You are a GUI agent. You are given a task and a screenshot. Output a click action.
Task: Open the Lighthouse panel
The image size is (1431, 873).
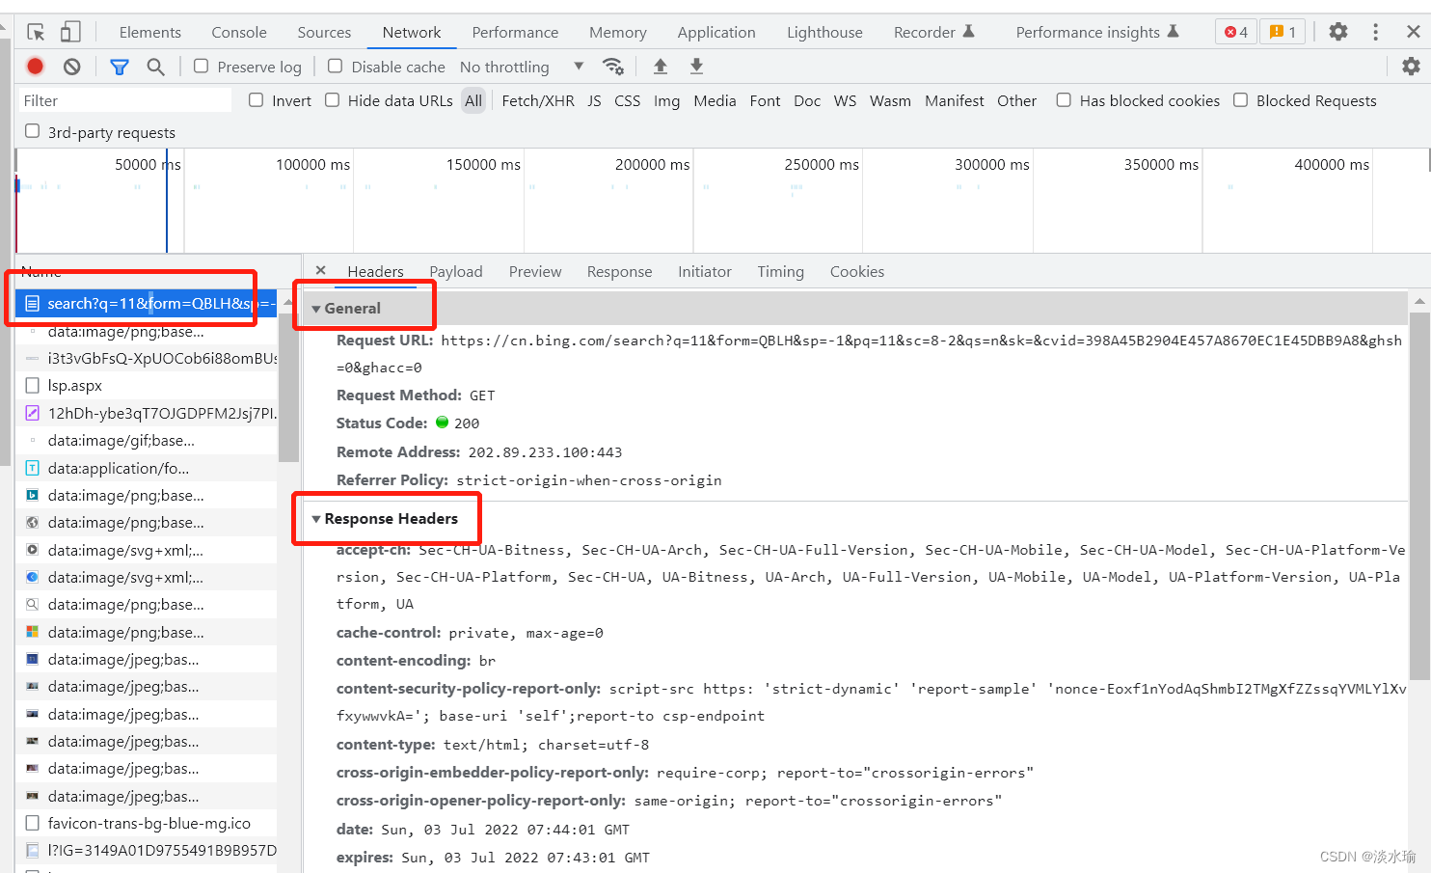point(824,32)
